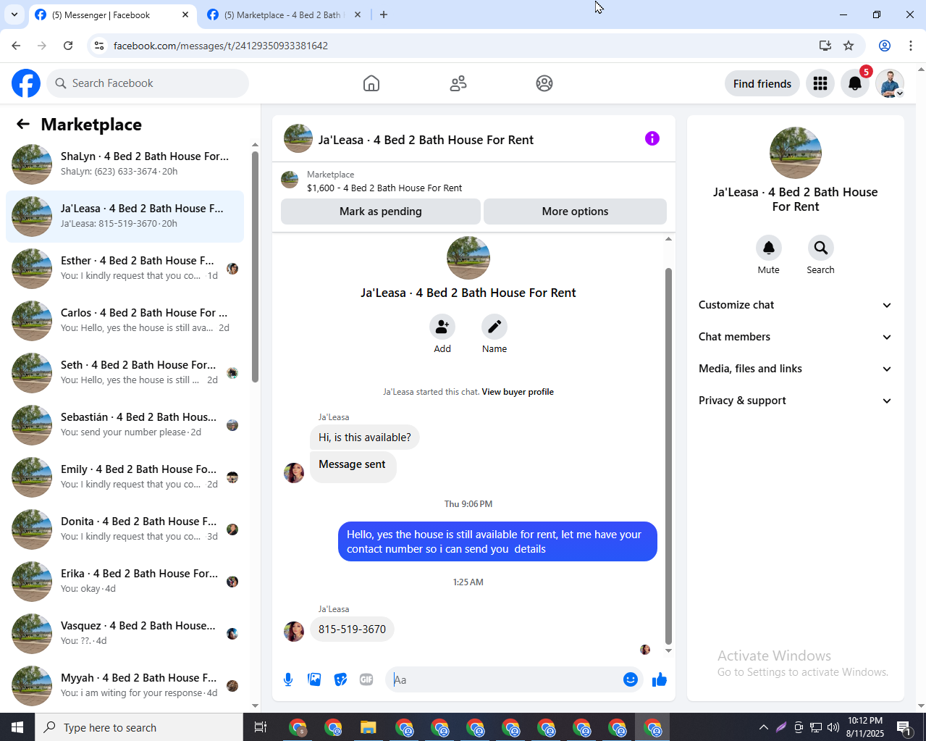Choose a sticker icon
The height and width of the screenshot is (741, 926).
pyautogui.click(x=340, y=679)
